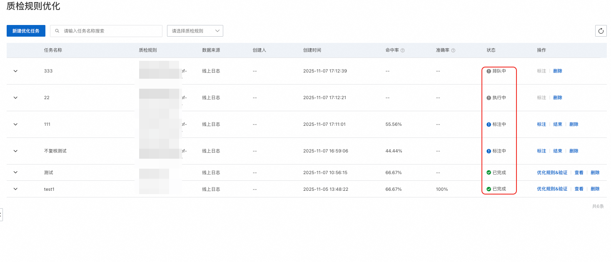This screenshot has height=262, width=611.
Task: Delete task 22 via 删除 link
Action: click(558, 98)
